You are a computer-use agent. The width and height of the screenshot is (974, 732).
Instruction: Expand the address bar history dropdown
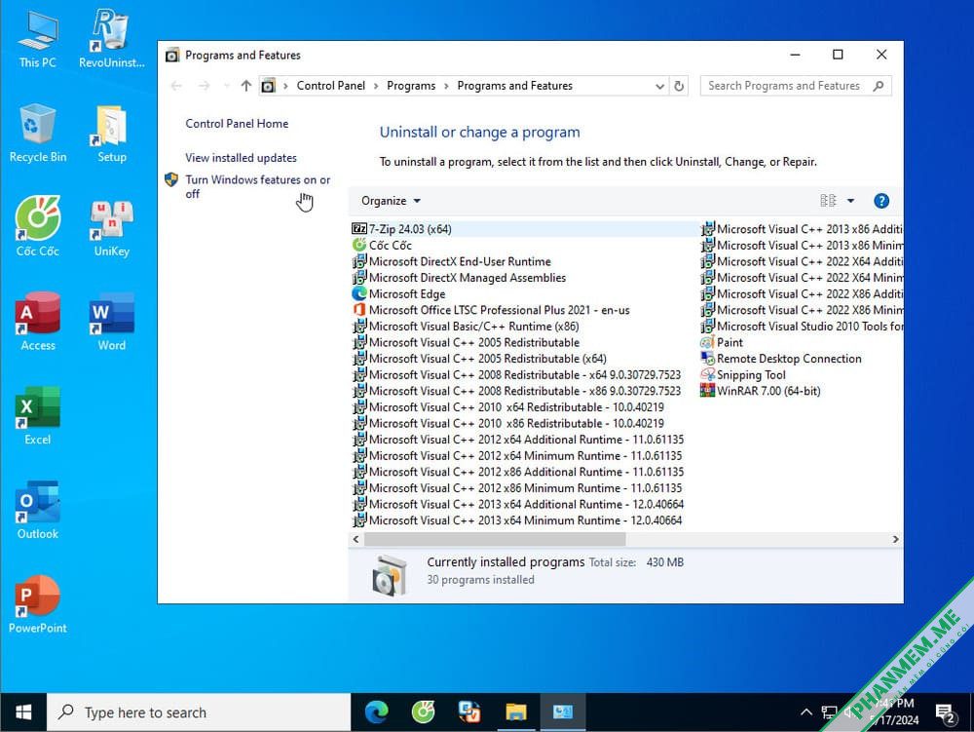[659, 87]
